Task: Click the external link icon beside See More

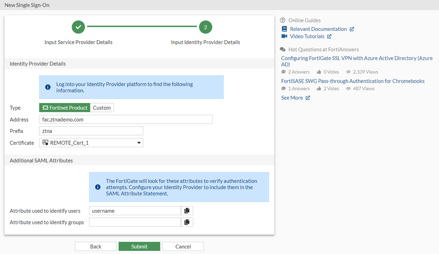Action: point(307,98)
